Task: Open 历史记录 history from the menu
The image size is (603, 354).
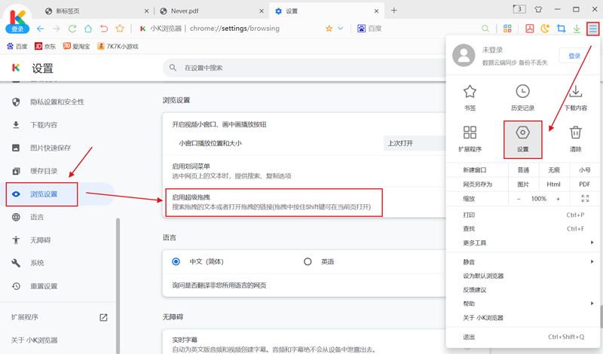Action: (x=522, y=92)
